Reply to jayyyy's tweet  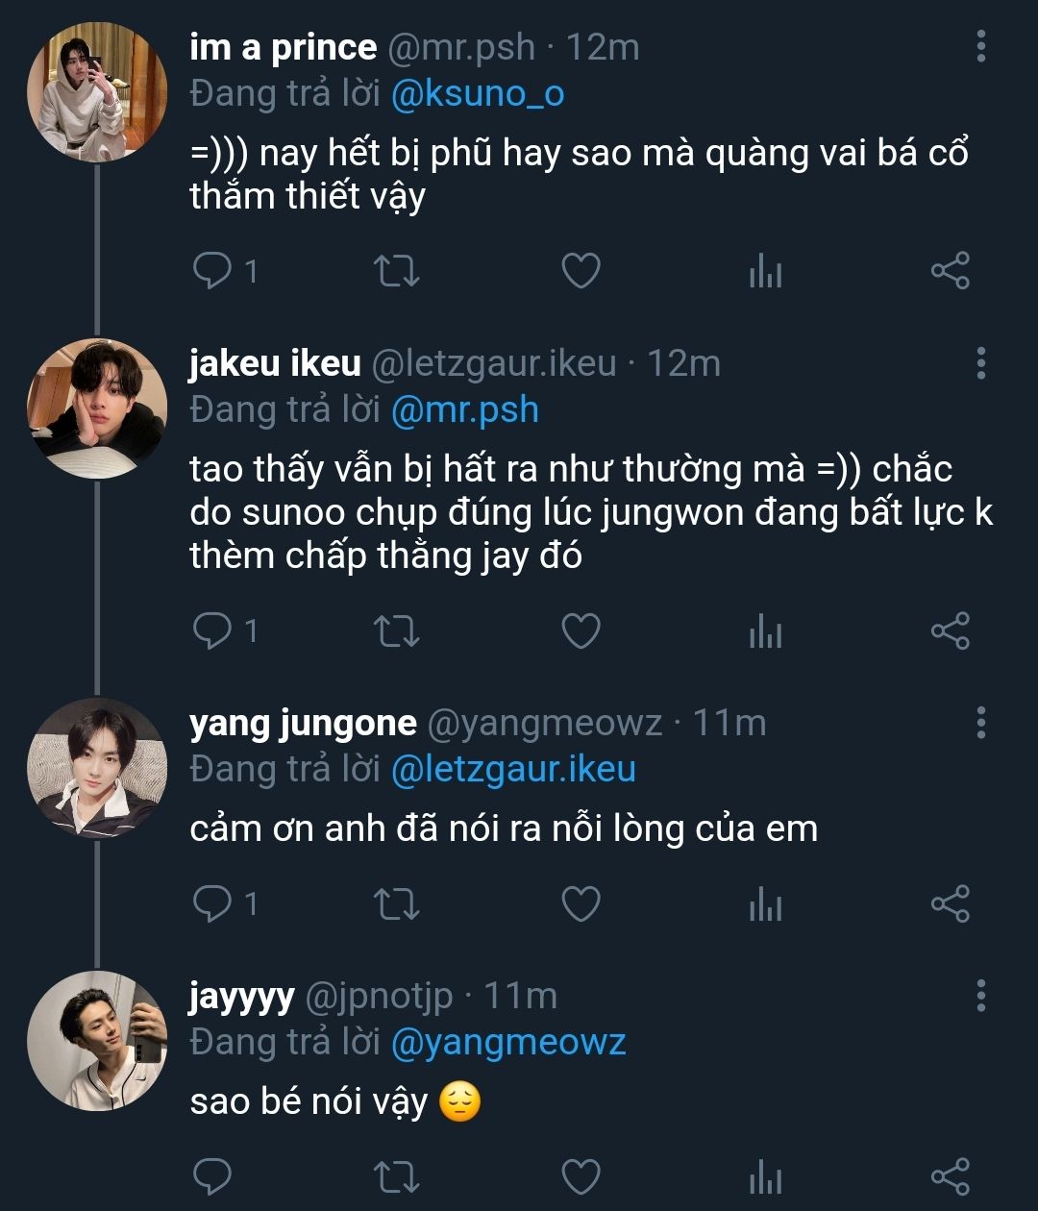(x=210, y=1176)
